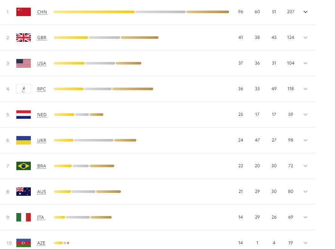Click the Australia flag icon
This screenshot has height=250, width=335.
tap(23, 192)
